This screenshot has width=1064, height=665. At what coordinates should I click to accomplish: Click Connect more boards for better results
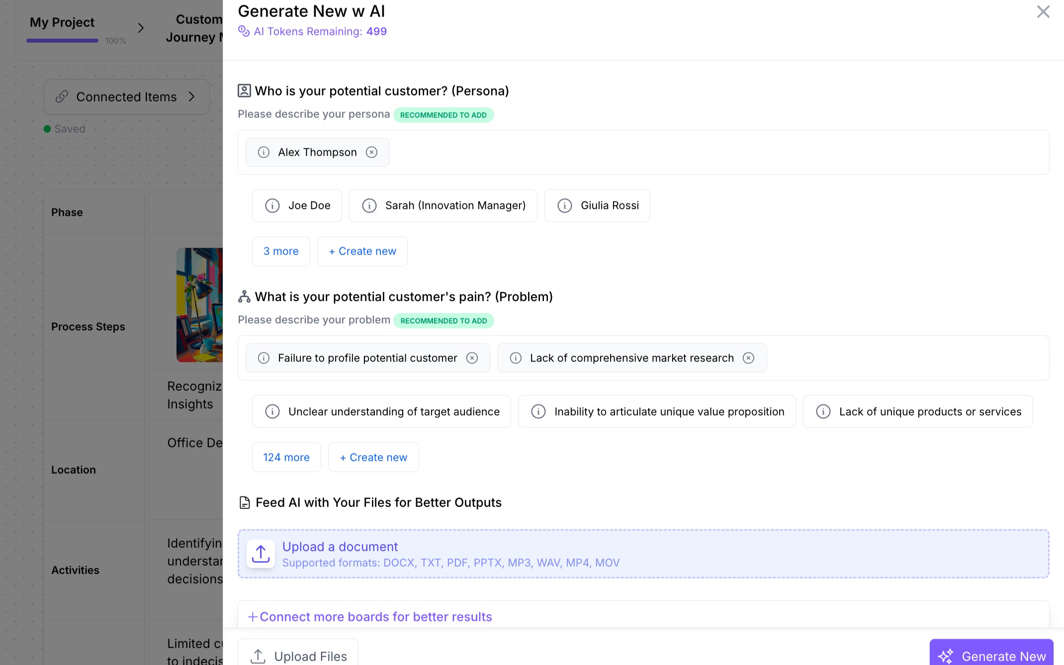(370, 617)
